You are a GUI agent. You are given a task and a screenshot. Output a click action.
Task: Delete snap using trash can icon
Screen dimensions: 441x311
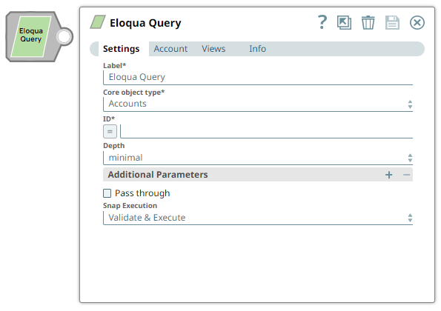368,22
